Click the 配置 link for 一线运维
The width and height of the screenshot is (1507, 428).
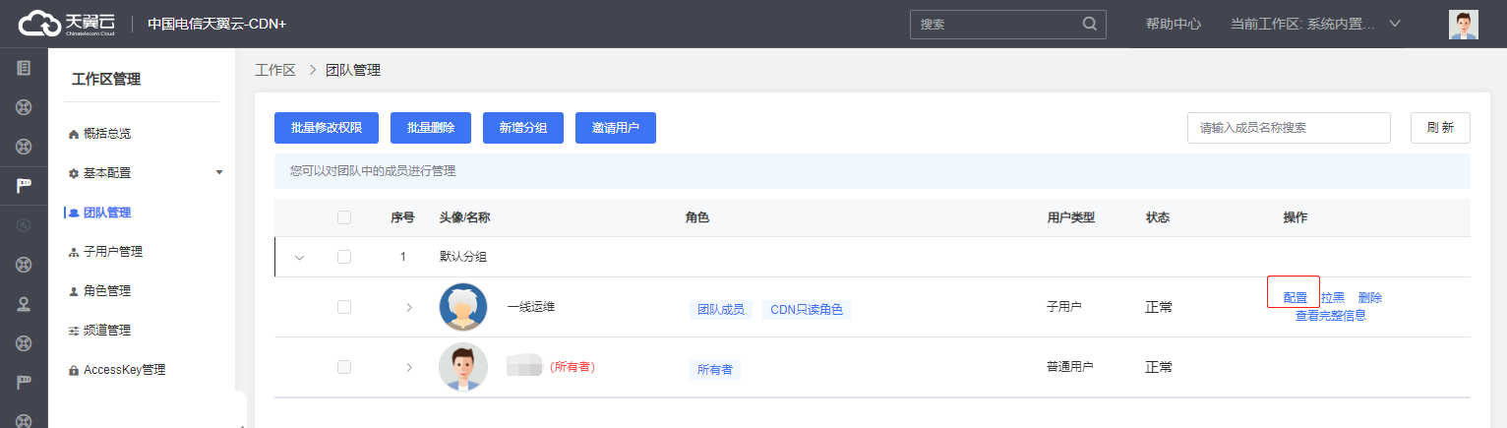[x=1295, y=298]
